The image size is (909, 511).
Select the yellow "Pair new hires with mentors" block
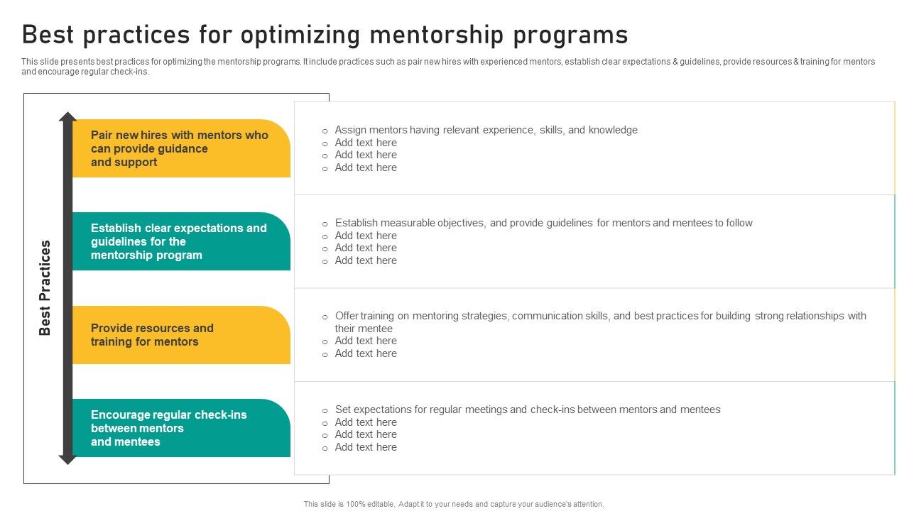click(181, 148)
